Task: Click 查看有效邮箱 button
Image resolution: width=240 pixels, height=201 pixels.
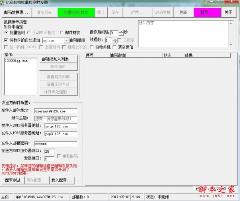Action: [x=58, y=77]
